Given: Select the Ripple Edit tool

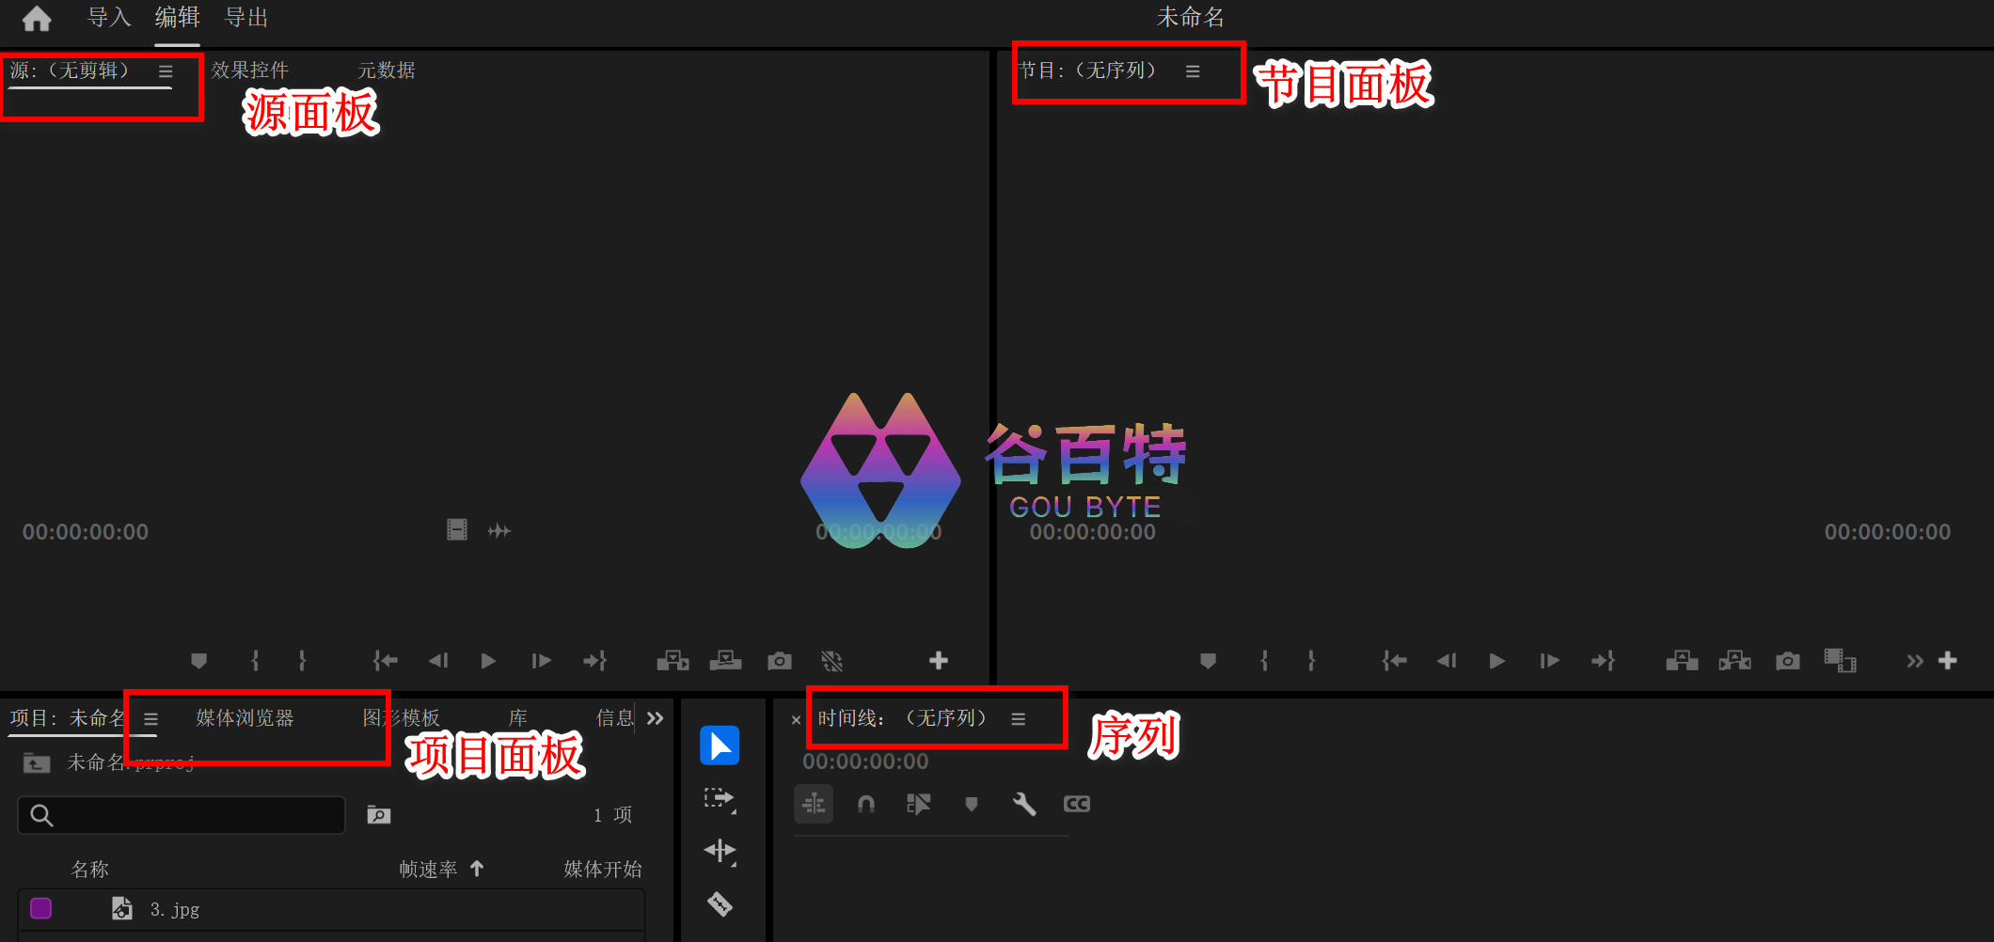Looking at the screenshot, I should tap(720, 851).
